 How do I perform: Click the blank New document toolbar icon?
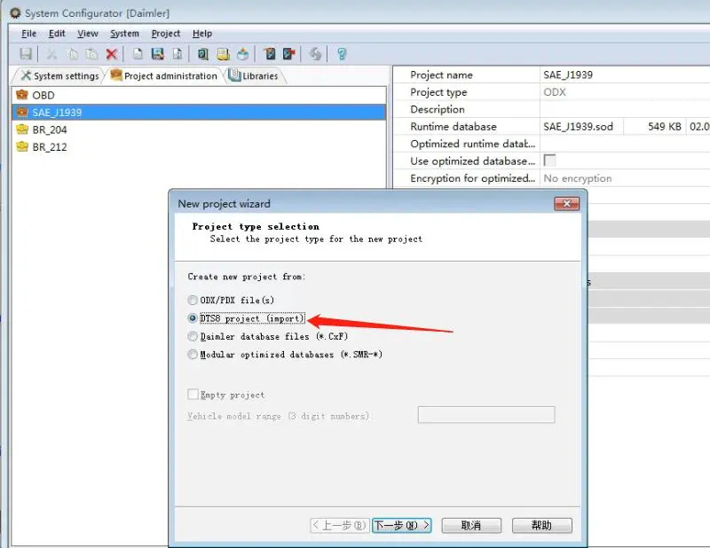[x=138, y=54]
